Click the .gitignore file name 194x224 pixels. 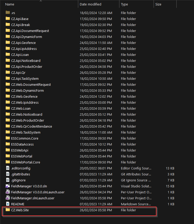click(18, 180)
